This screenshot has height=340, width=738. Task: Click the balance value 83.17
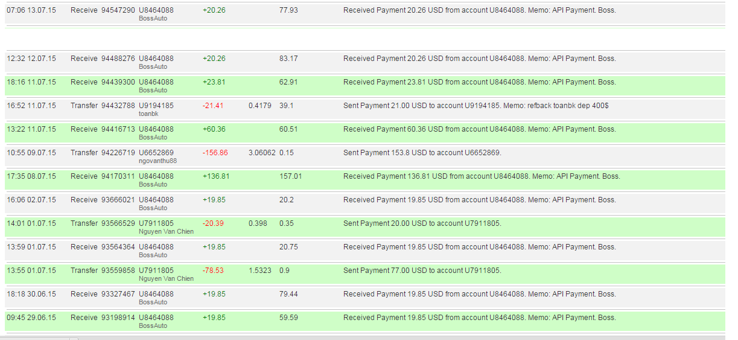point(288,59)
